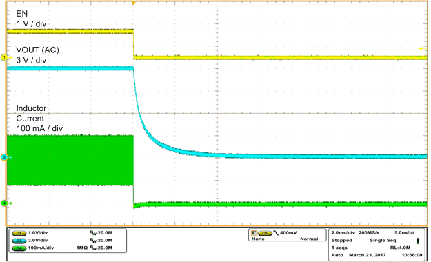The image size is (431, 262).
Task: Click the RL:4.0M record length
Action: 400,248
